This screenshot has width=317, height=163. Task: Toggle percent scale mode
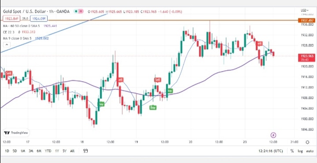coord(292,151)
